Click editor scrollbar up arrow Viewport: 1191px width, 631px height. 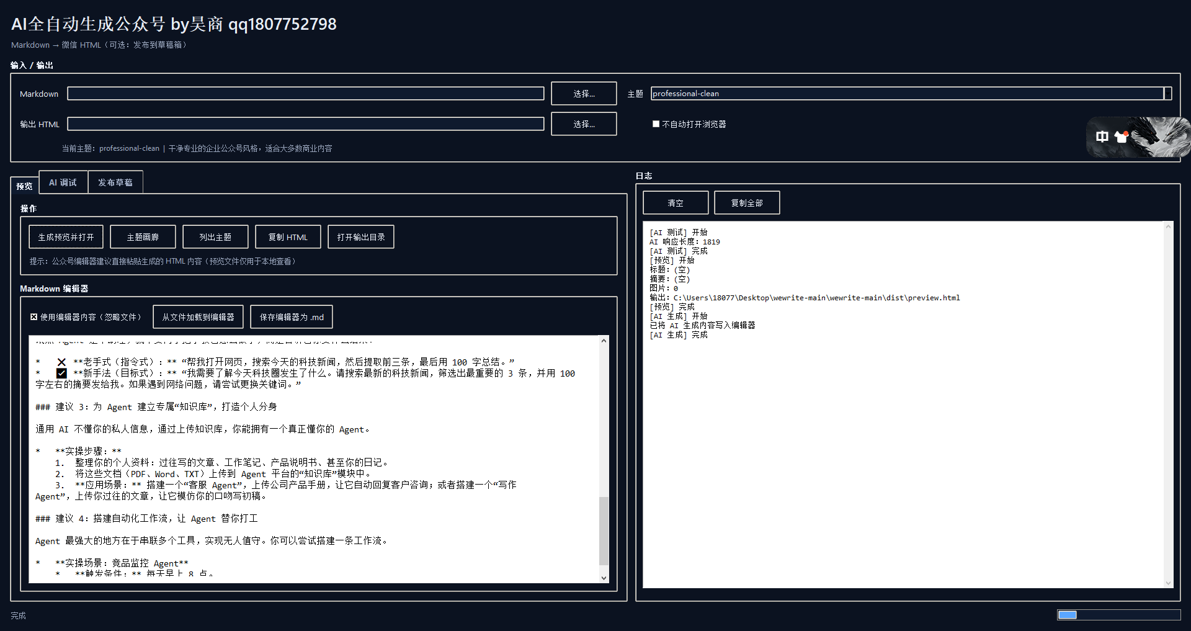604,341
